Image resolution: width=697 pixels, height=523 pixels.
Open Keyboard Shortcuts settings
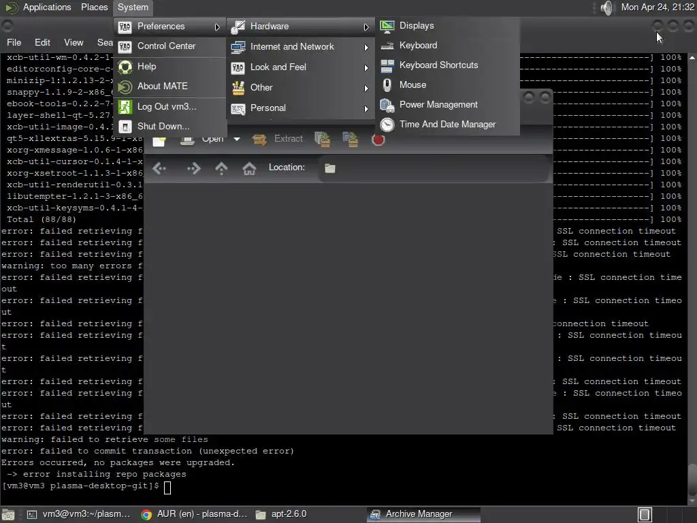point(448,65)
